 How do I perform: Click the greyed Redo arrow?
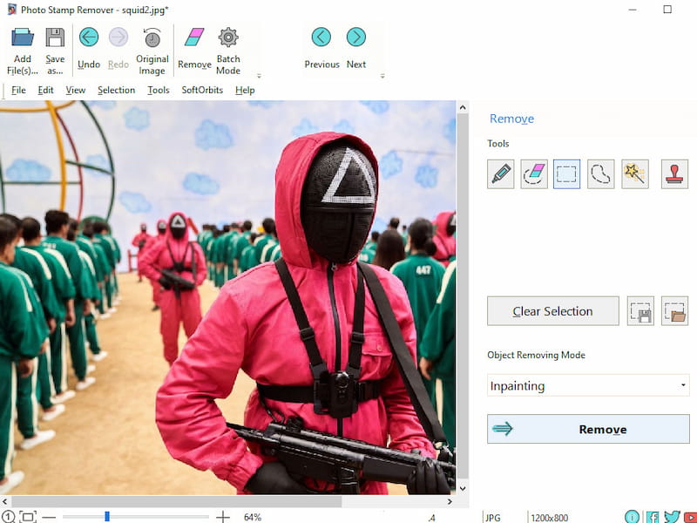click(x=118, y=37)
